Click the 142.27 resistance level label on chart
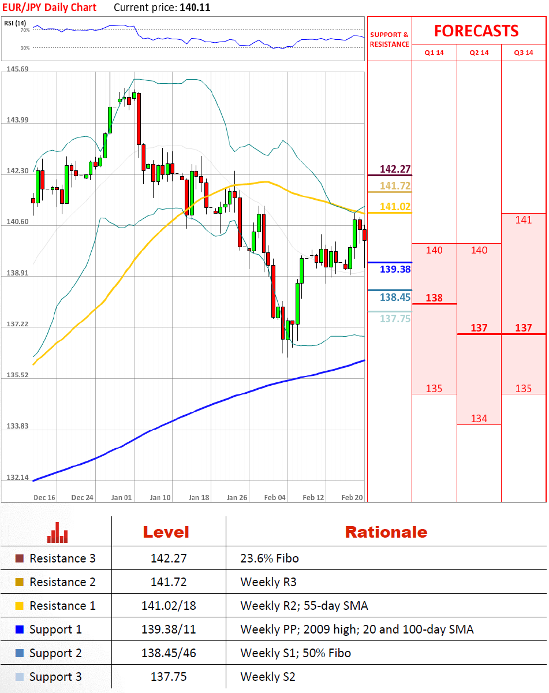This screenshot has width=549, height=693. 395,169
